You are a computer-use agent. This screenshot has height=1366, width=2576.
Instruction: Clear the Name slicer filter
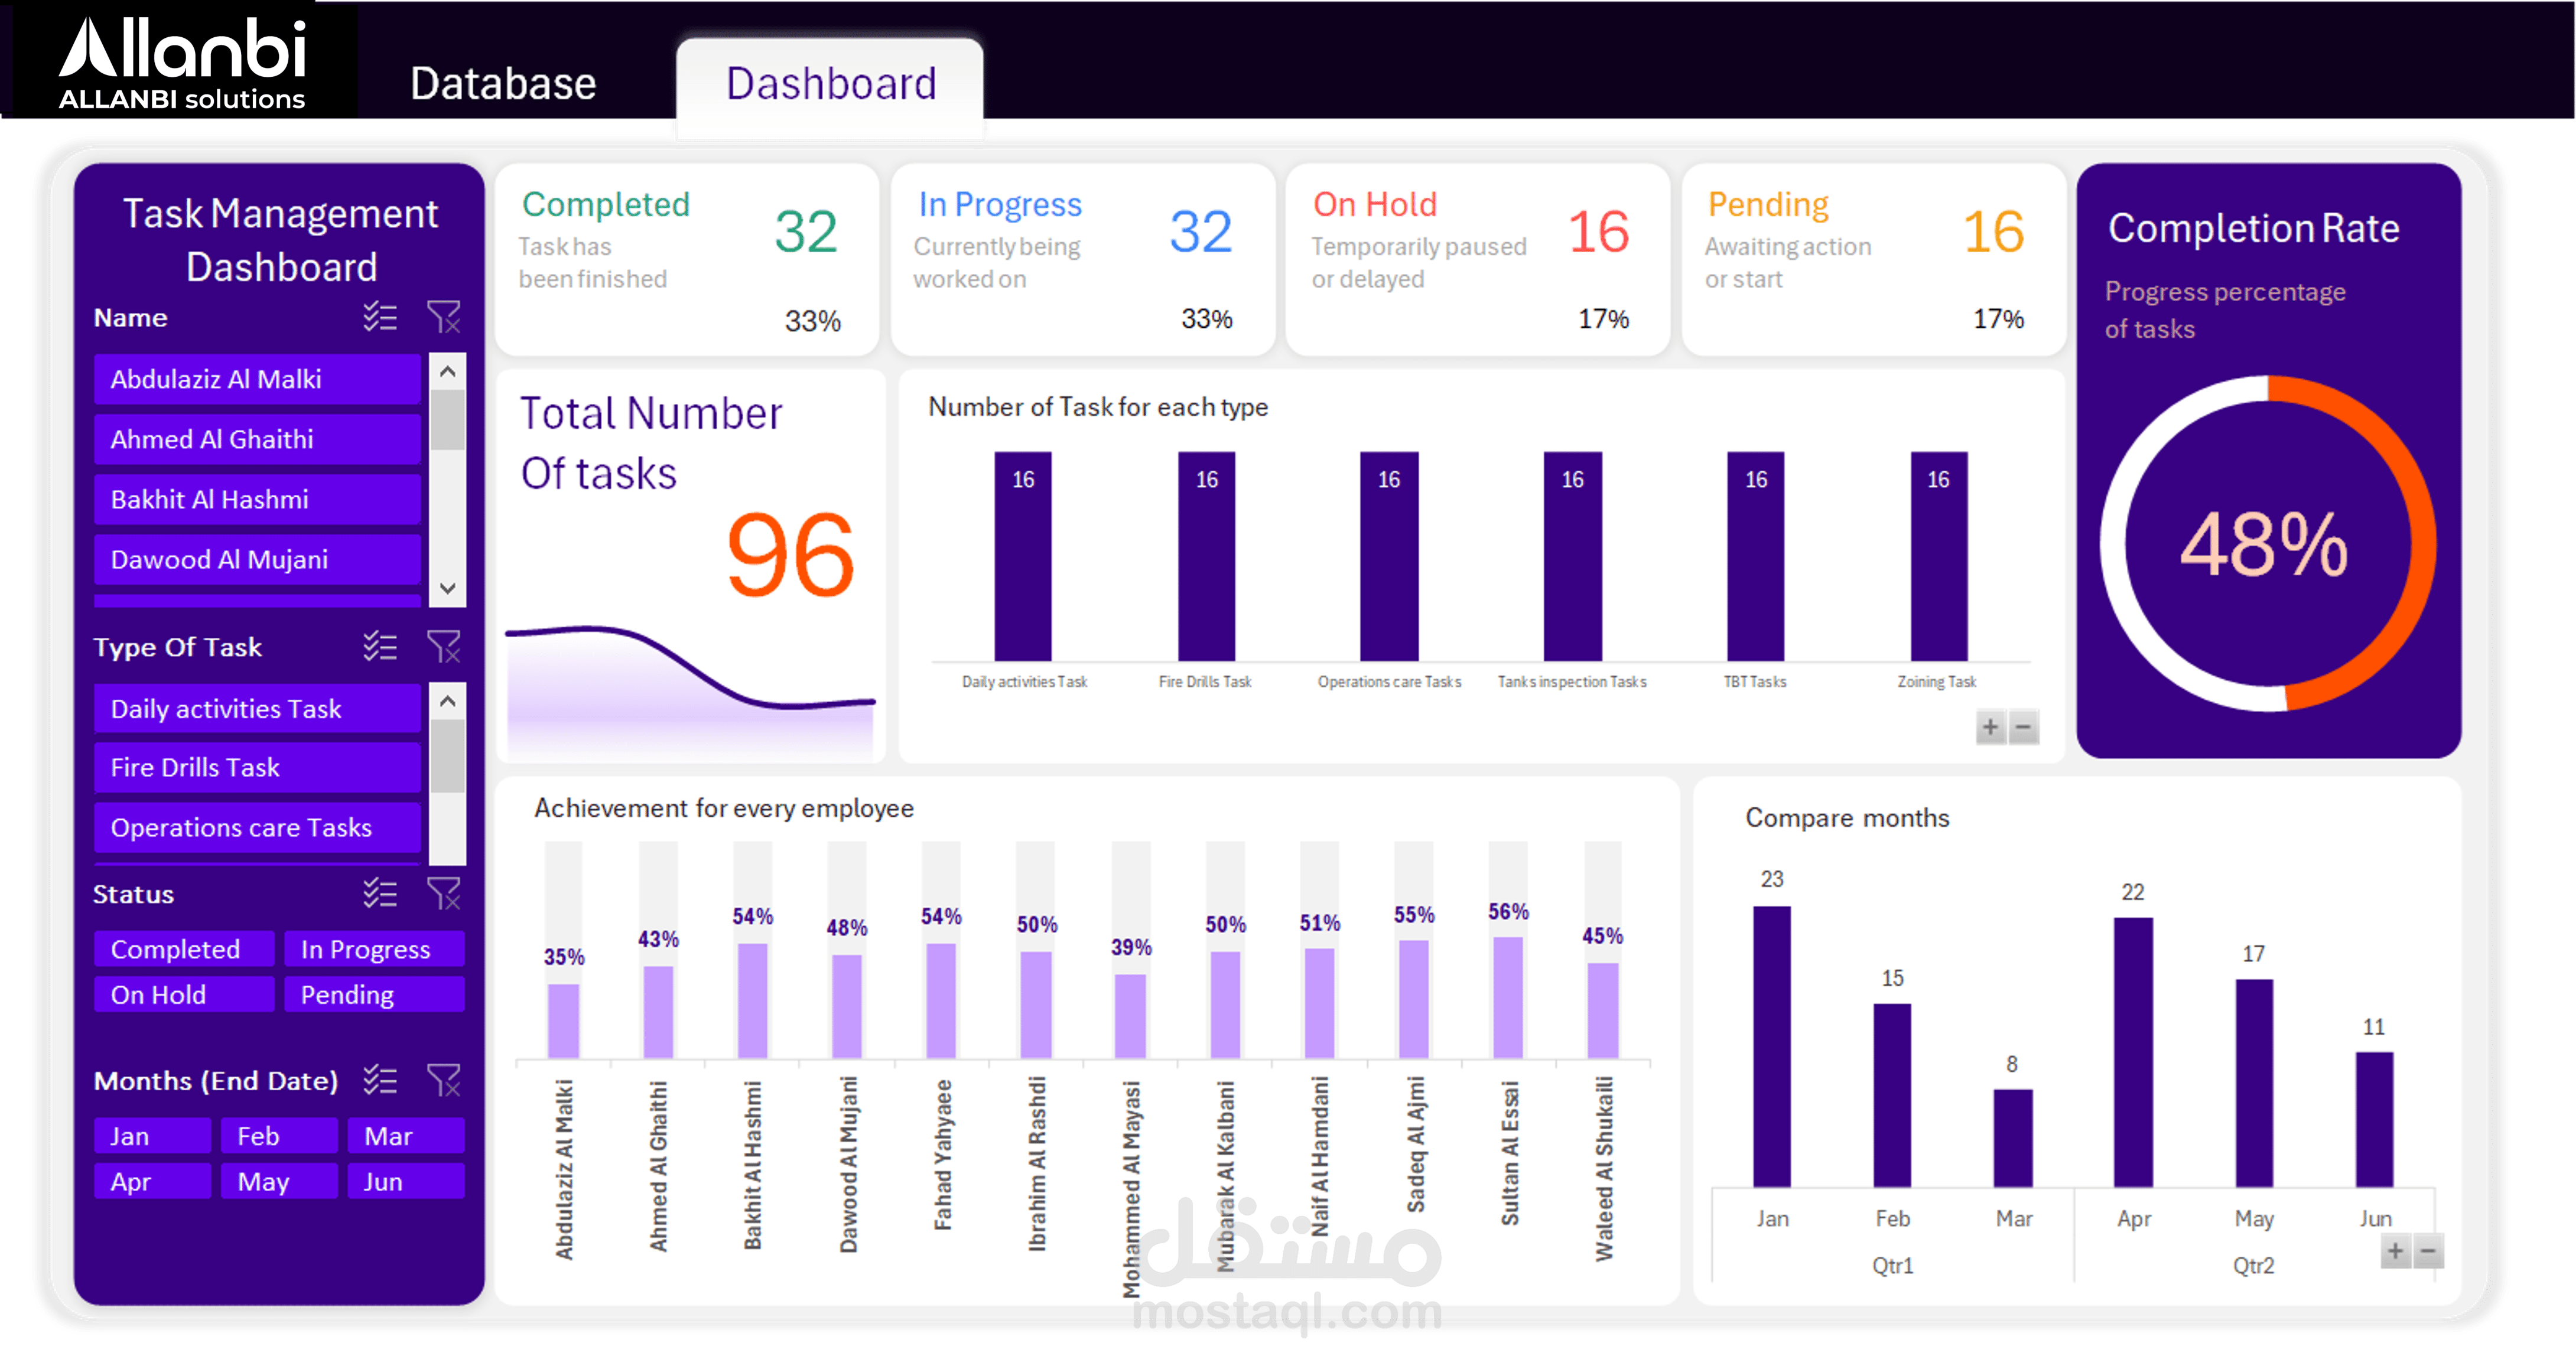[x=444, y=318]
